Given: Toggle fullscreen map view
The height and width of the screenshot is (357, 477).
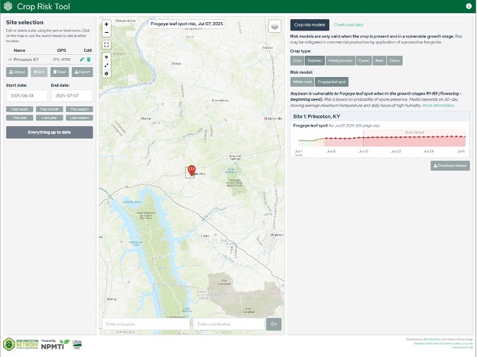Looking at the screenshot, I should 106,45.
